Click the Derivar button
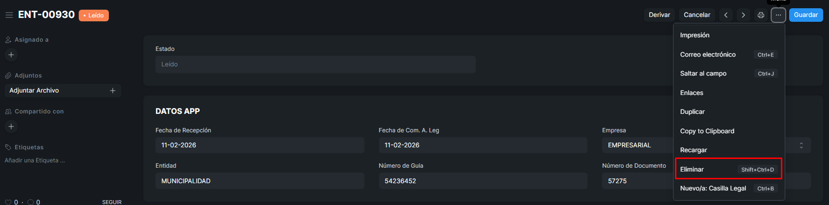The height and width of the screenshot is (205, 829). (659, 15)
